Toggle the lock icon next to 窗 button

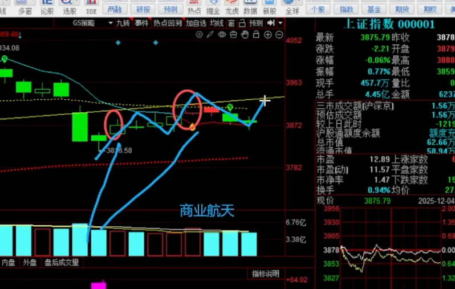pyautogui.click(x=242, y=23)
